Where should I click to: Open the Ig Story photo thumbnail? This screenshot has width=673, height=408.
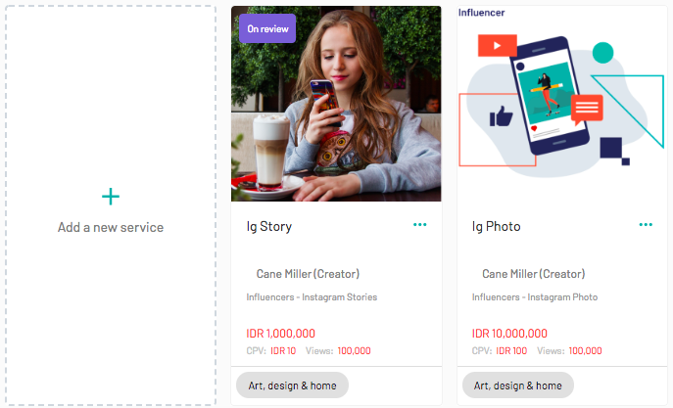click(x=336, y=104)
